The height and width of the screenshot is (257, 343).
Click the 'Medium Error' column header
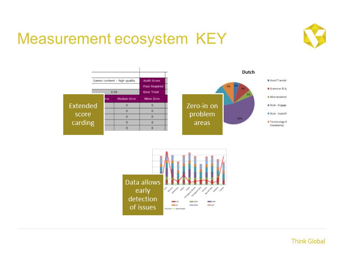click(x=126, y=99)
